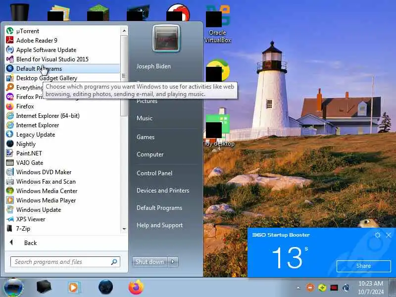Launch Apple Software Update icon
Screen dimensions: 396x297
click(10, 50)
